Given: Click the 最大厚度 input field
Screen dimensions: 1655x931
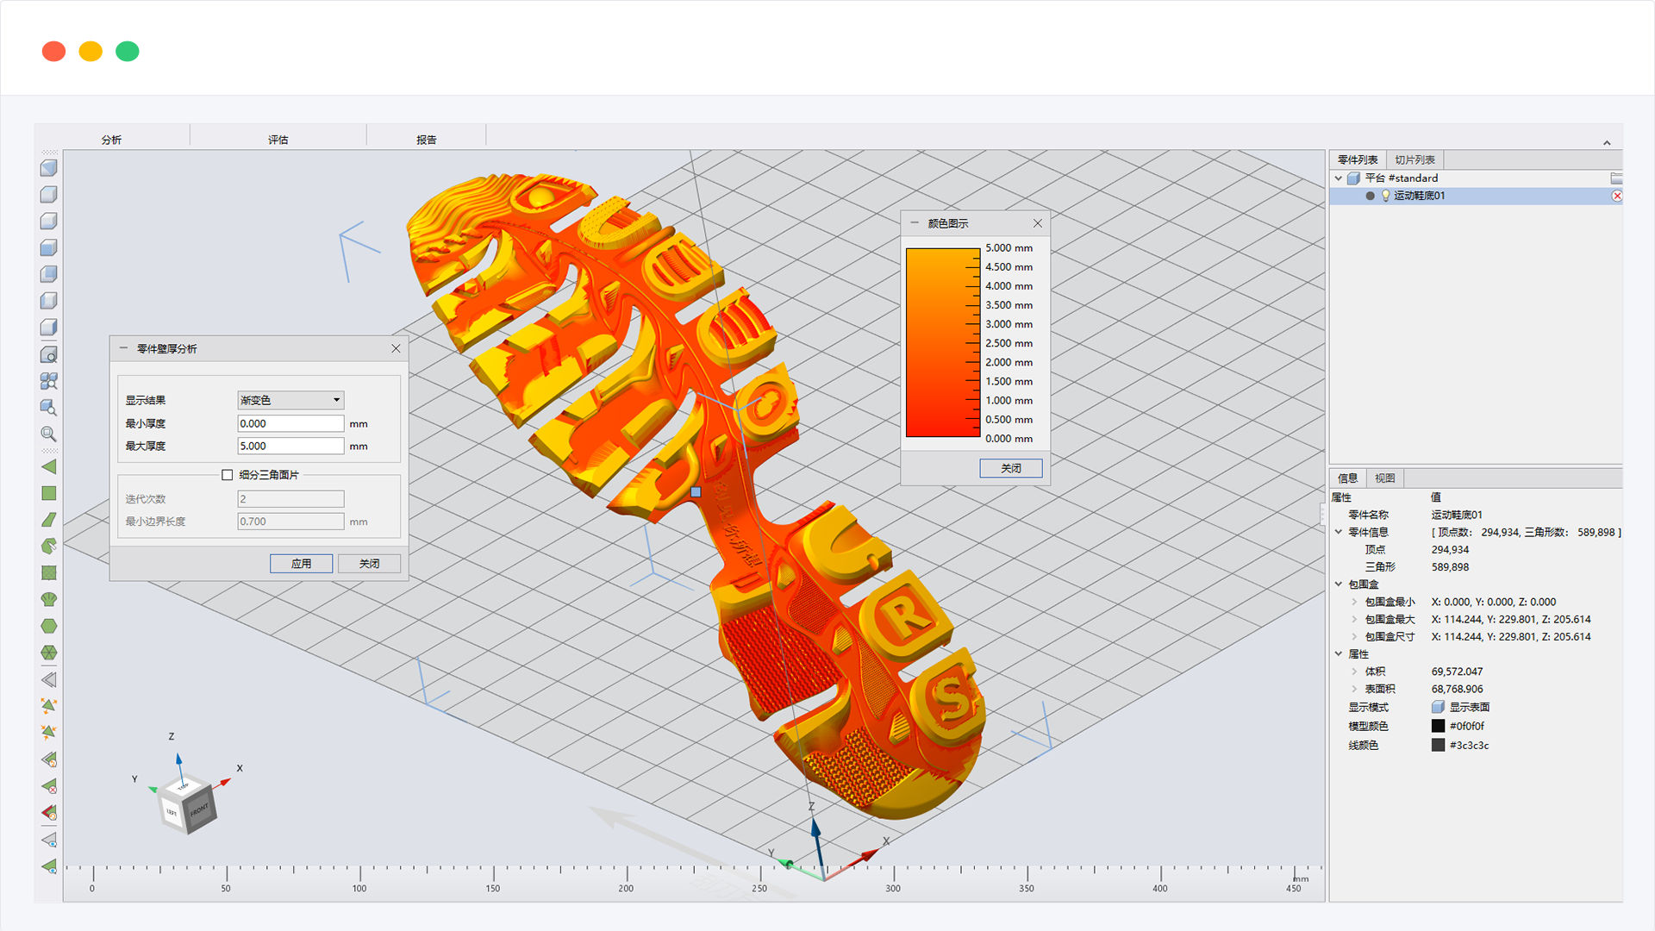Looking at the screenshot, I should point(290,446).
